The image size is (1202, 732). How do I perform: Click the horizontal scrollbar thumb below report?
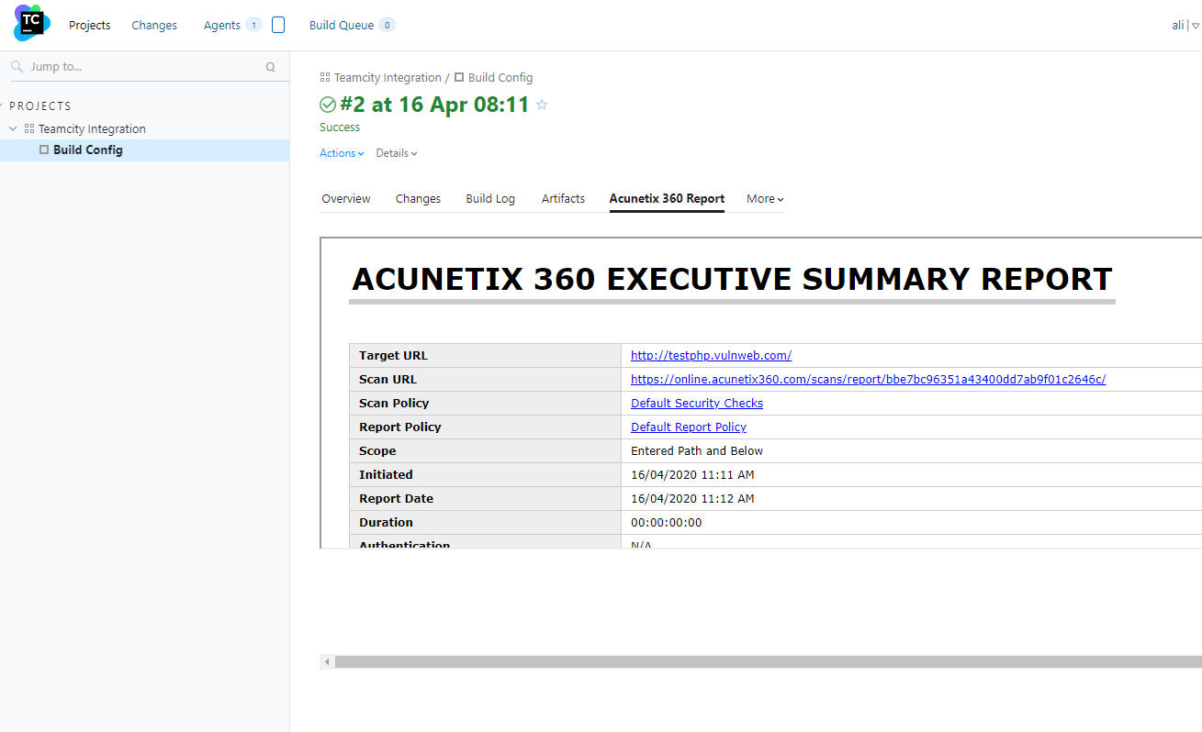768,661
